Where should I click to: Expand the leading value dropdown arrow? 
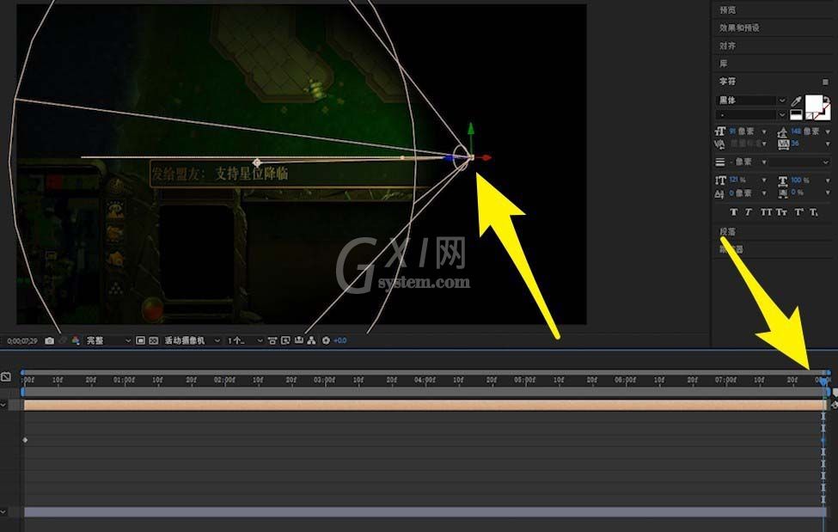click(828, 131)
